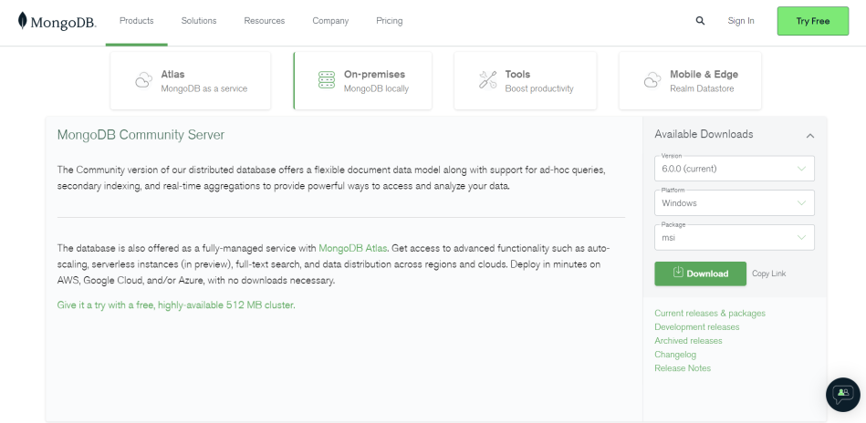
Task: Open the Archived releases link
Action: [688, 341]
